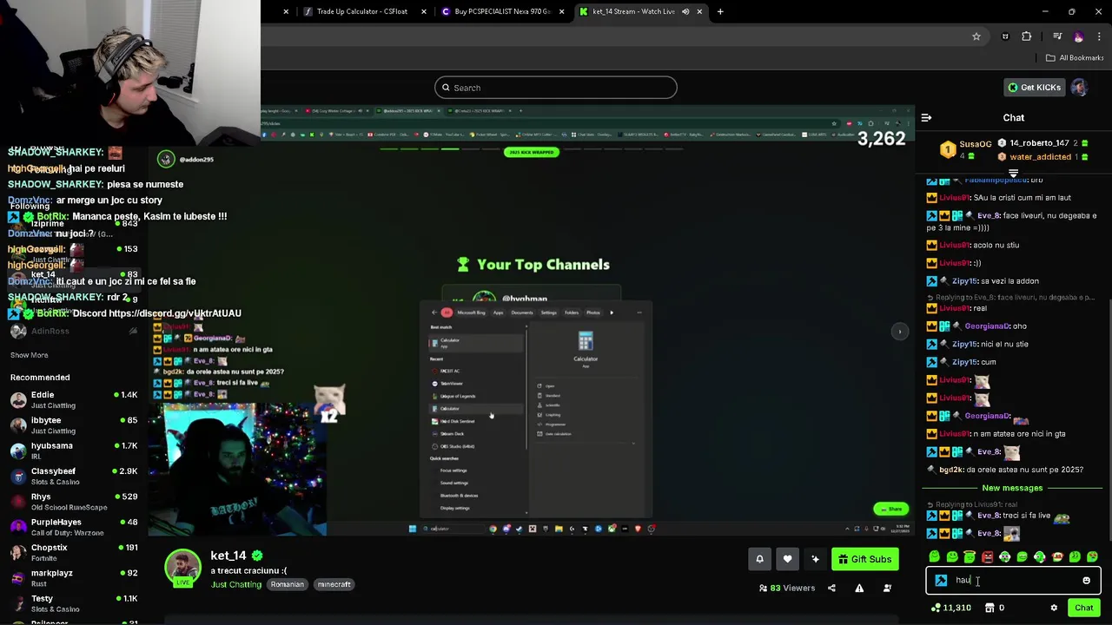This screenshot has width=1112, height=625.
Task: Bookmark this page with star icon
Action: click(976, 36)
